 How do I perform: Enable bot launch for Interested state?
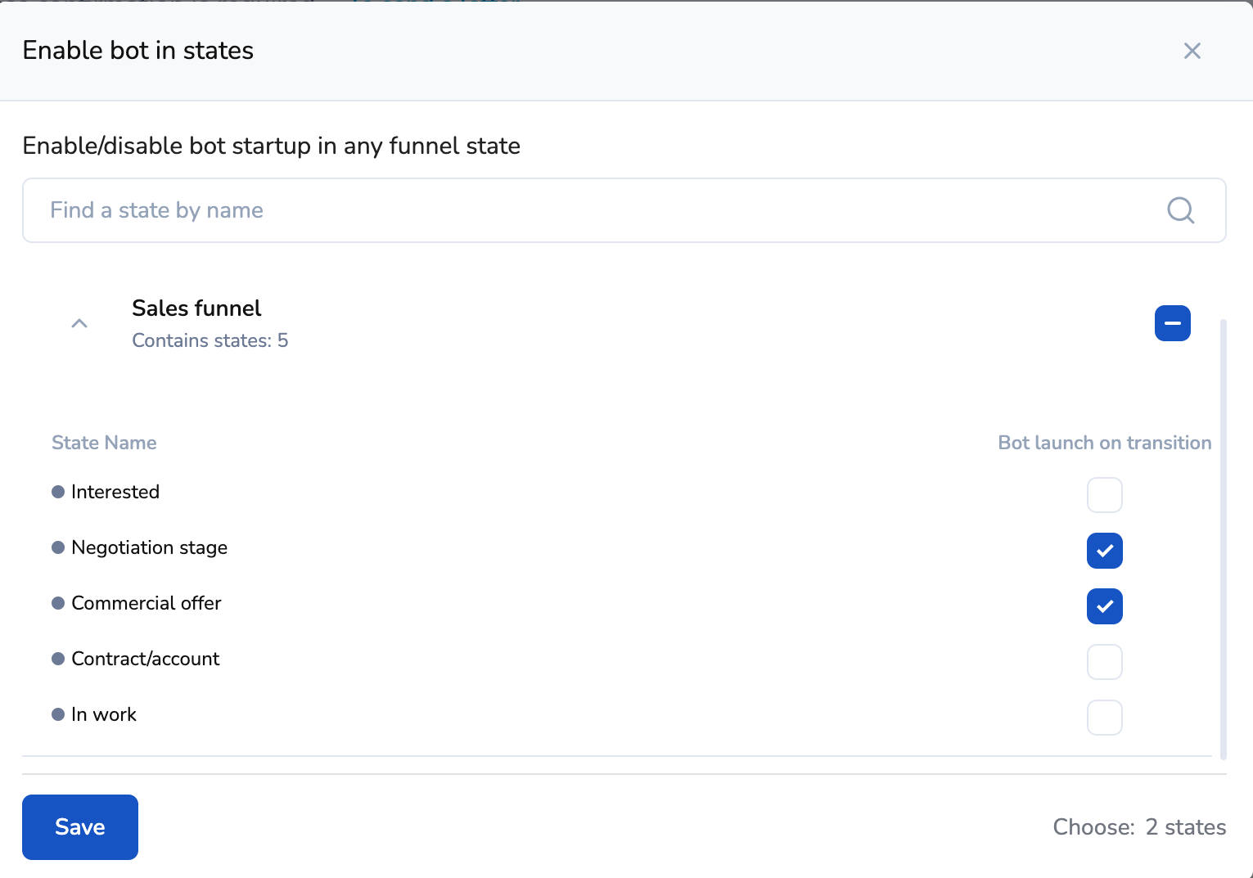coord(1104,495)
